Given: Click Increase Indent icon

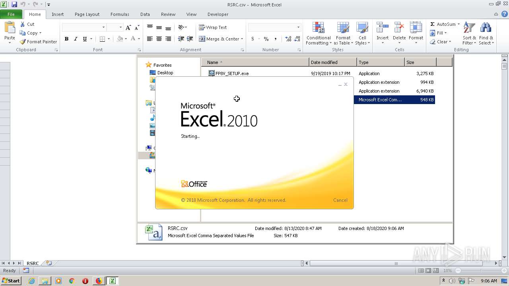Looking at the screenshot, I should pos(190,39).
